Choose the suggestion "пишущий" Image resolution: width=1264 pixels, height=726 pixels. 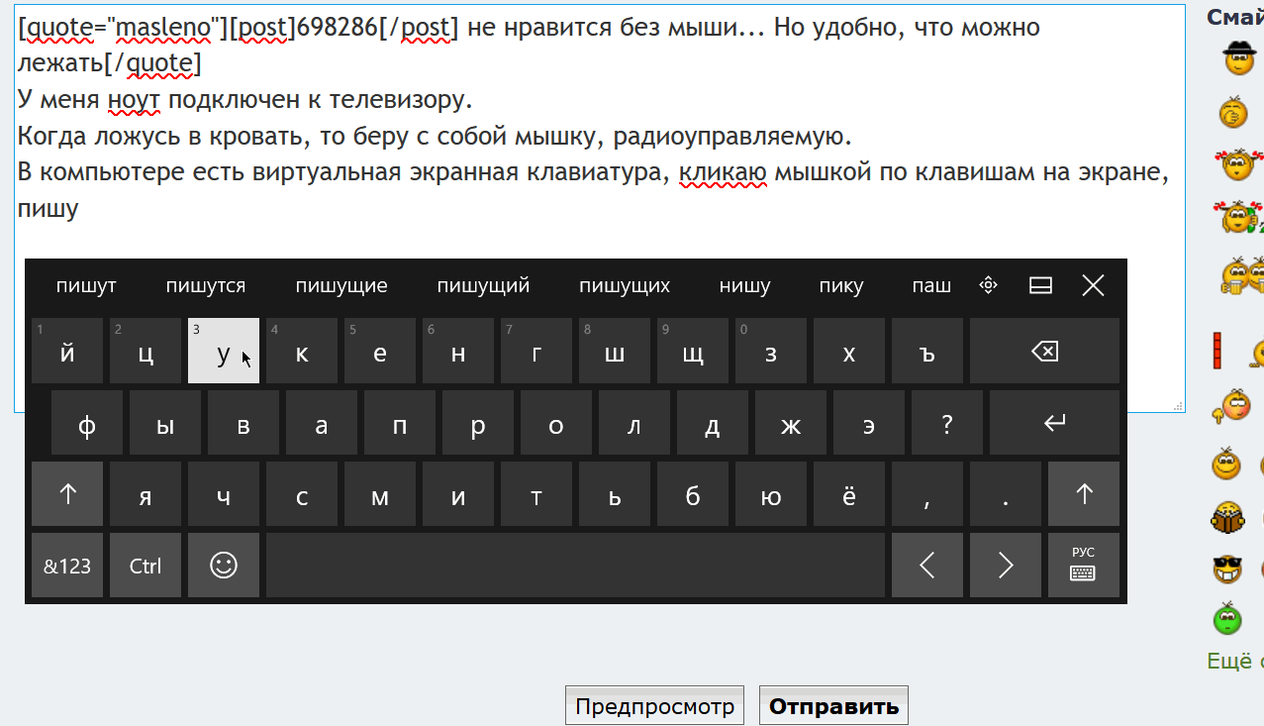pyautogui.click(x=483, y=286)
